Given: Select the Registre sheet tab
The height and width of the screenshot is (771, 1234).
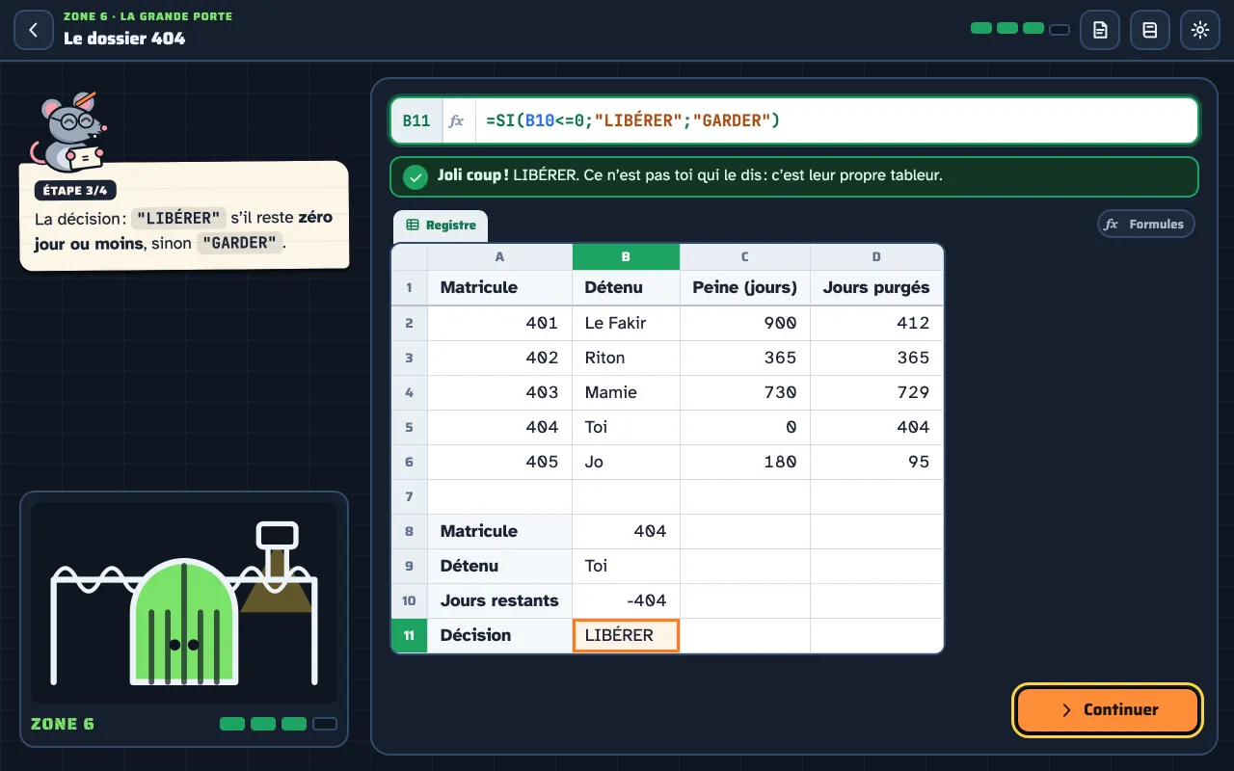Looking at the screenshot, I should (x=441, y=226).
